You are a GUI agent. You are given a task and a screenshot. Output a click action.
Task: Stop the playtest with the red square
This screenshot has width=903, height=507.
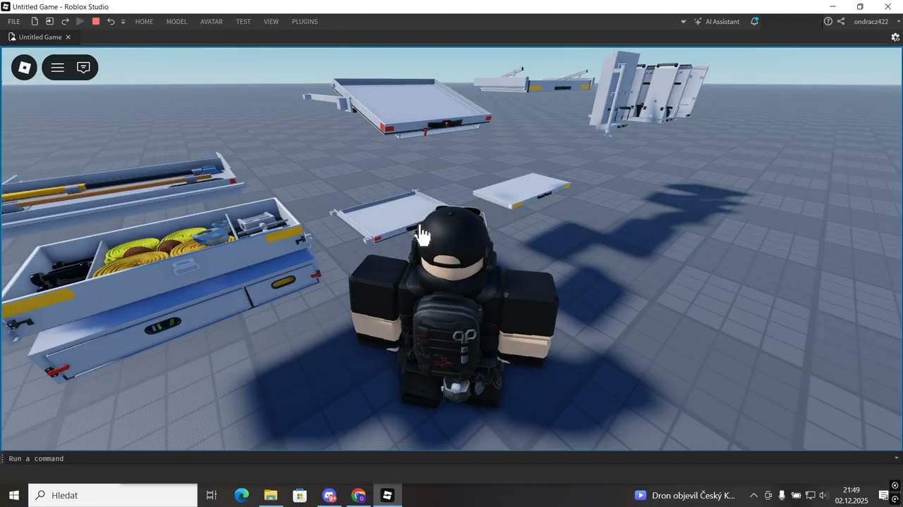point(96,22)
